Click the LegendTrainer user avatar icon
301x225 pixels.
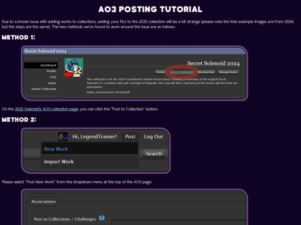pyautogui.click(x=63, y=137)
